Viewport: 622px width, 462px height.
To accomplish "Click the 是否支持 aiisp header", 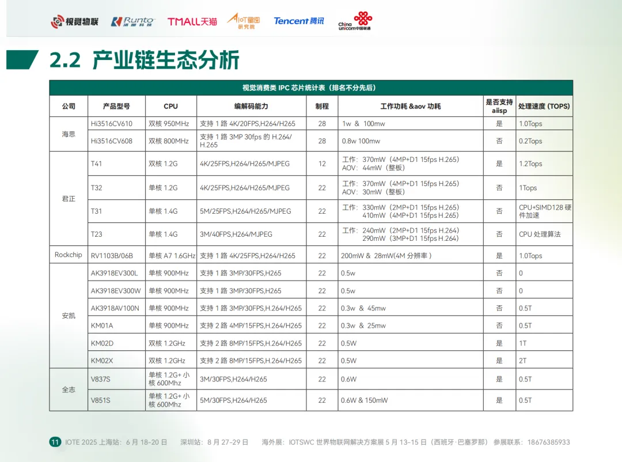I will [x=499, y=107].
